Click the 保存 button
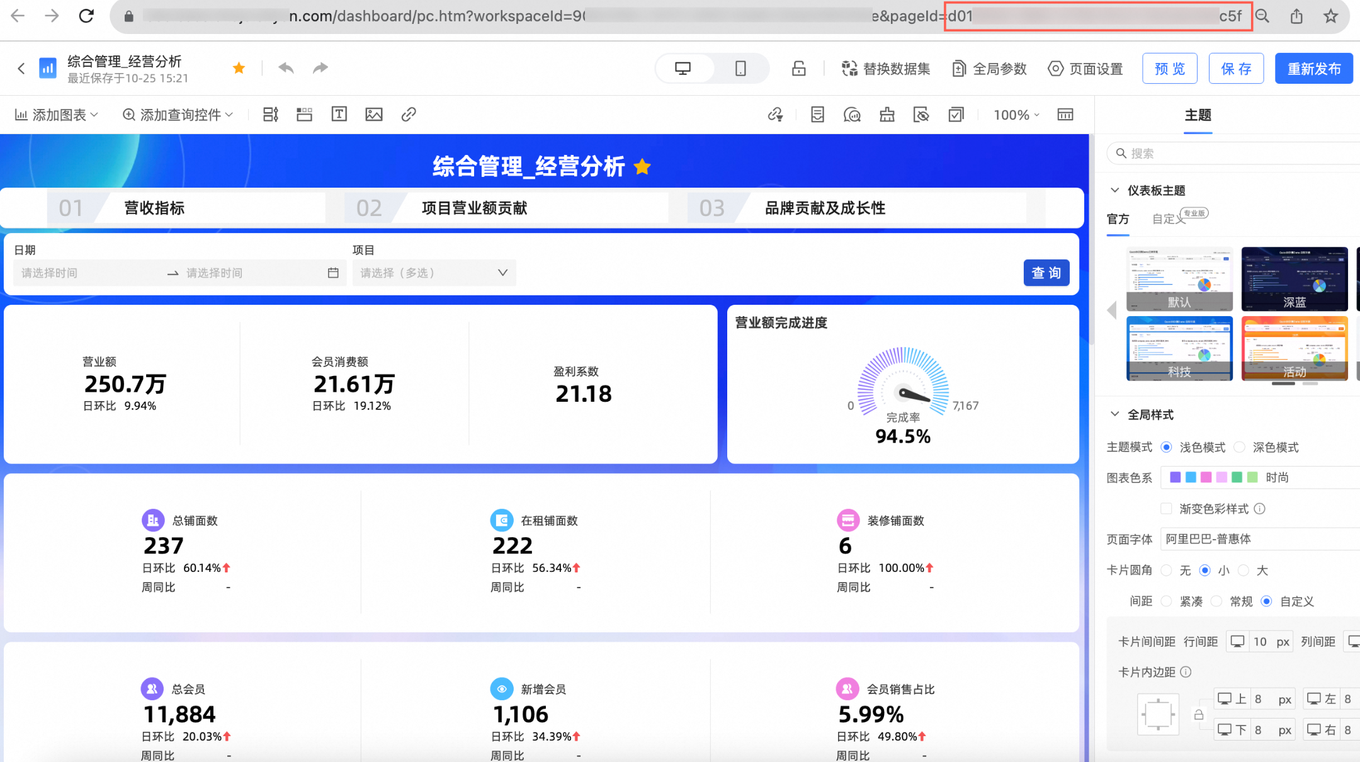Screen dimensions: 1360x762 [1236, 69]
